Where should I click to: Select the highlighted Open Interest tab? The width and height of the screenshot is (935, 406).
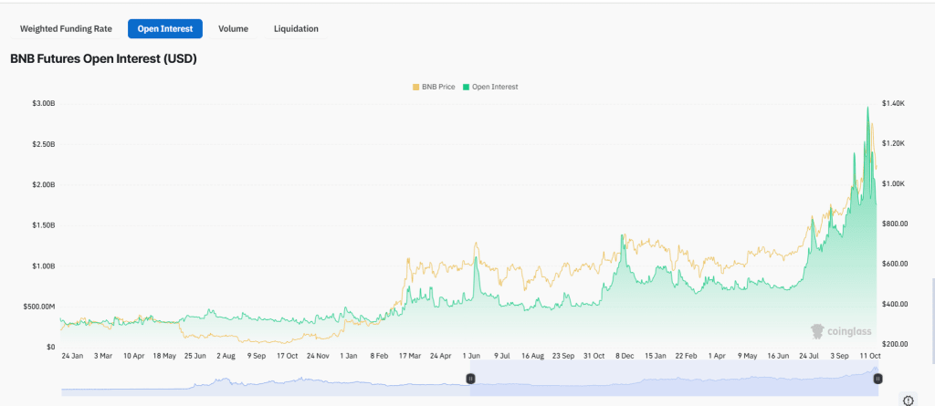tap(165, 28)
